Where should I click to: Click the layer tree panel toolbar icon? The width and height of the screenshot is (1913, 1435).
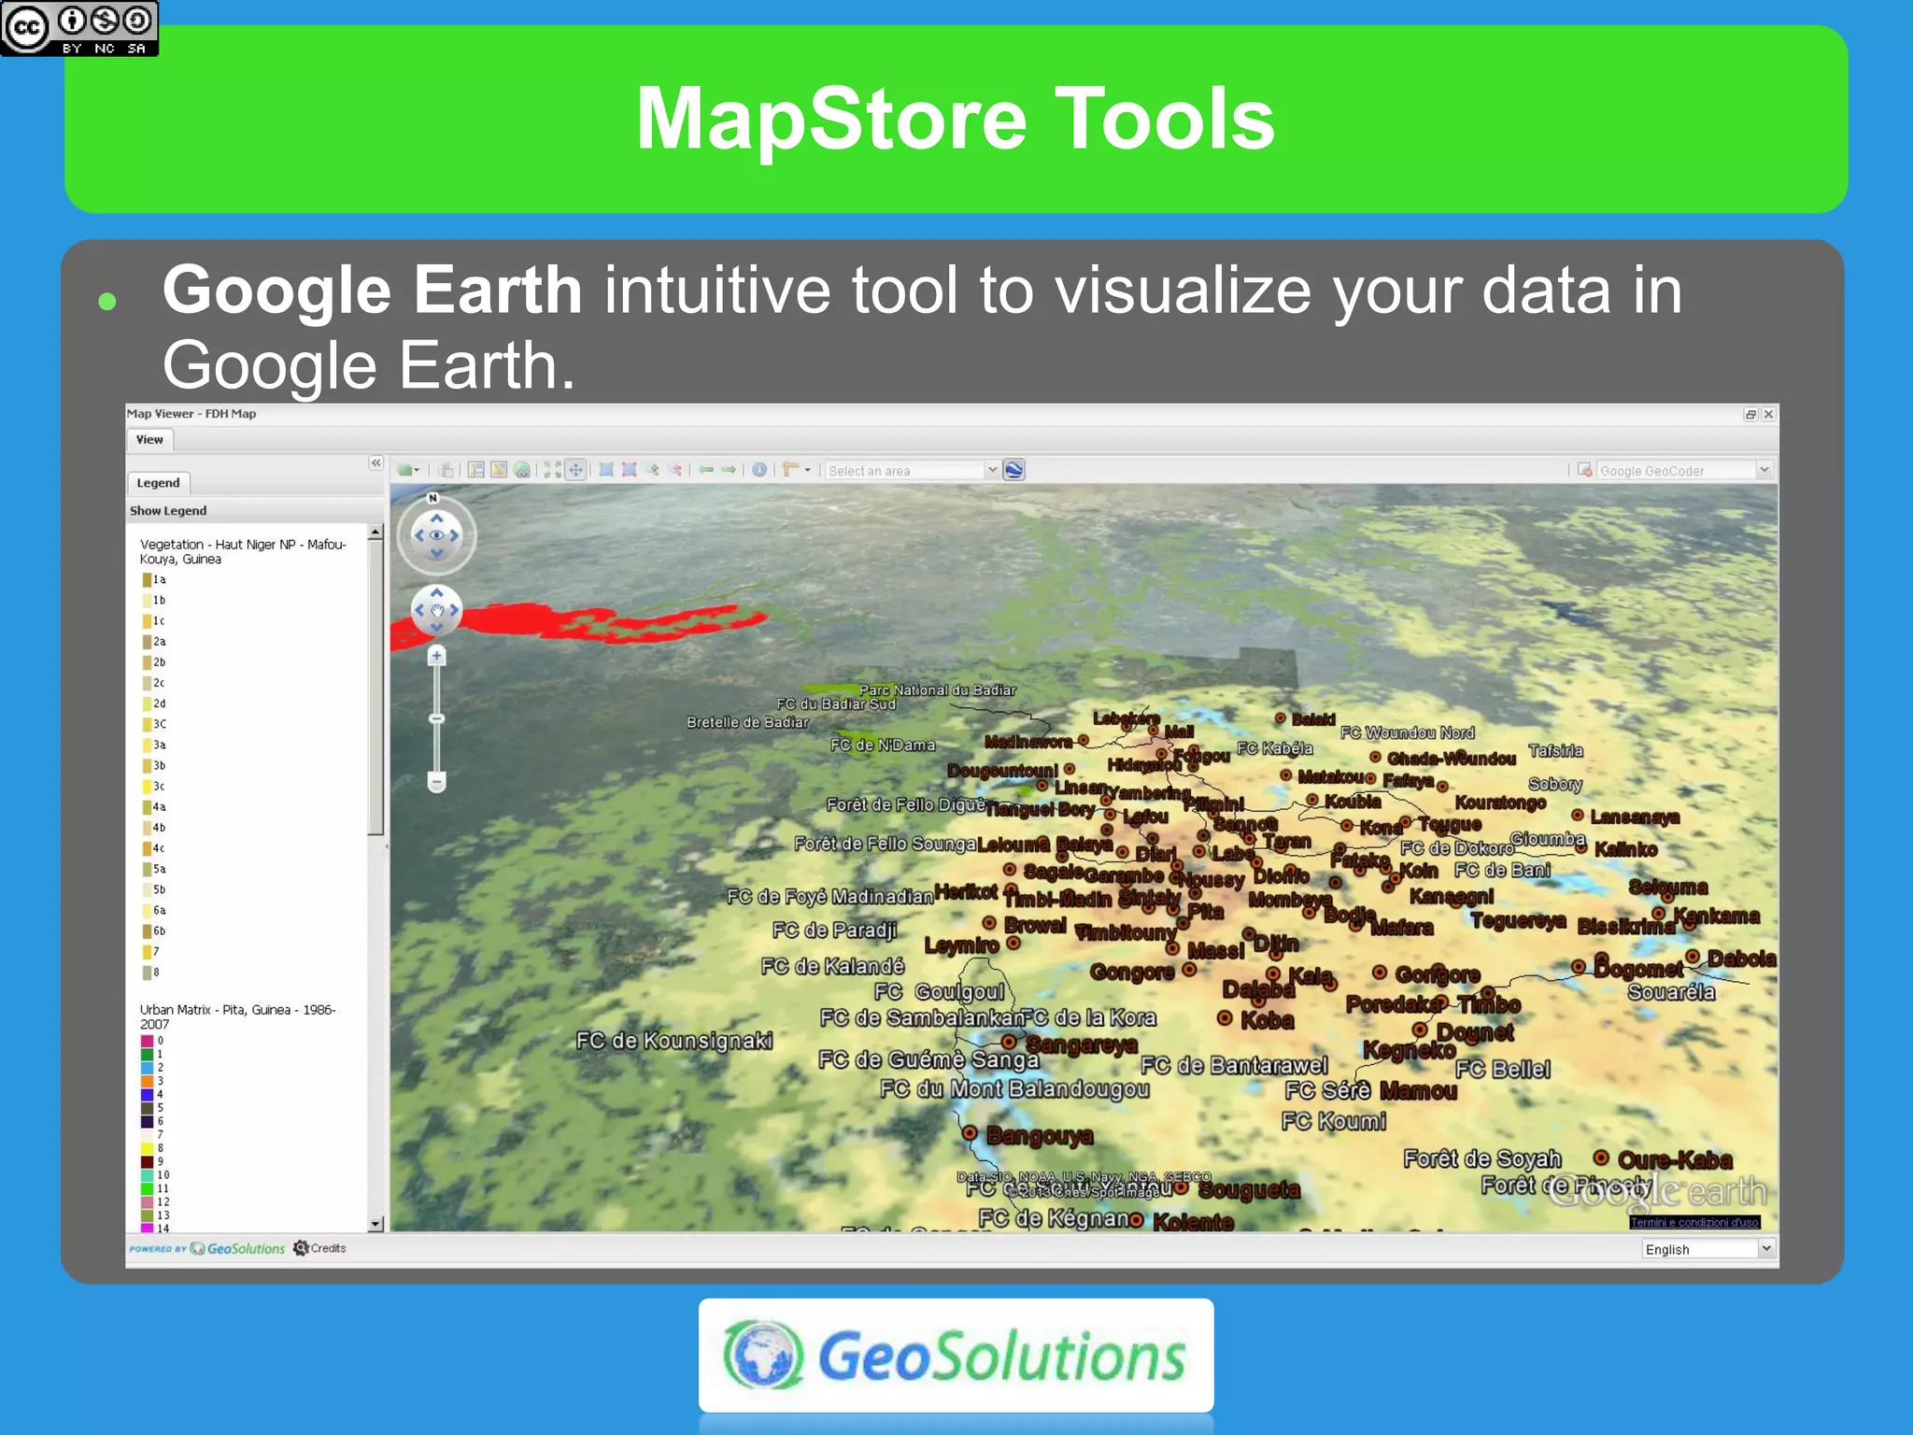476,470
